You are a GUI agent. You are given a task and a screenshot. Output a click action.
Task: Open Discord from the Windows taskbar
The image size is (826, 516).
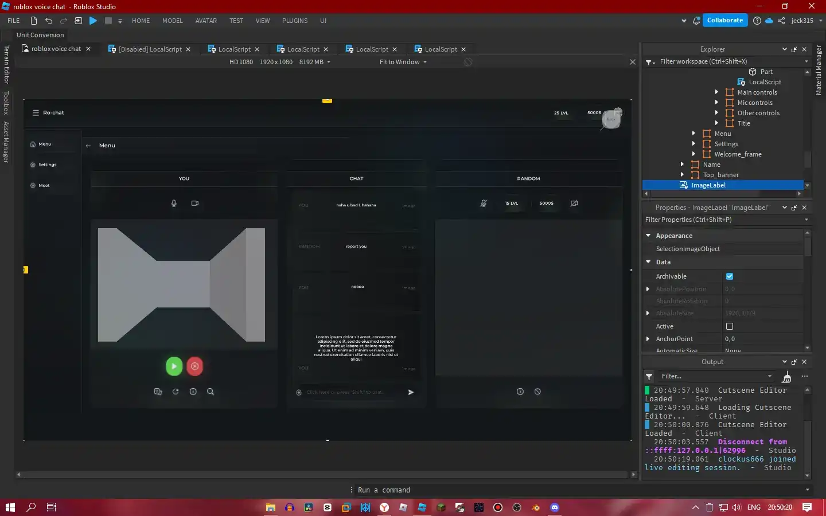pos(555,507)
